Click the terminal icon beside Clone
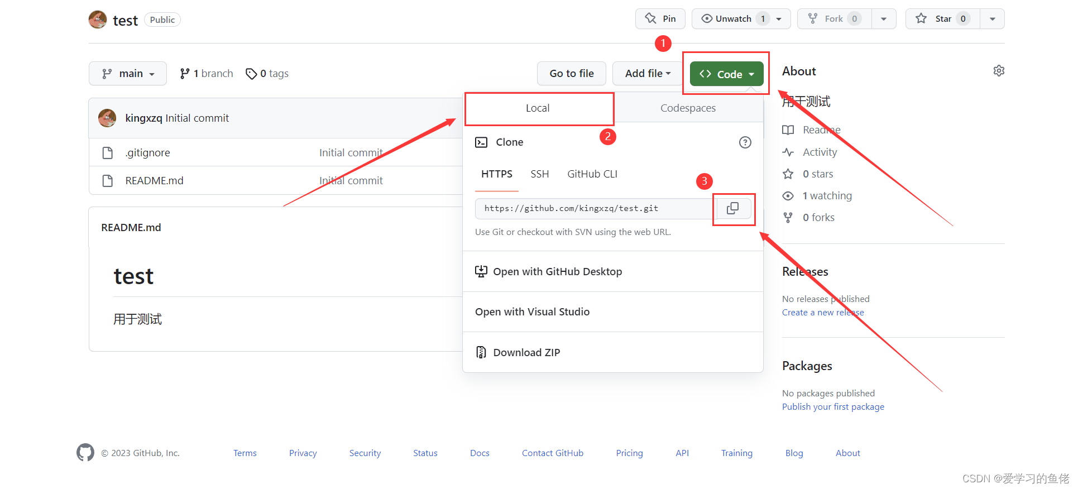 click(x=481, y=142)
